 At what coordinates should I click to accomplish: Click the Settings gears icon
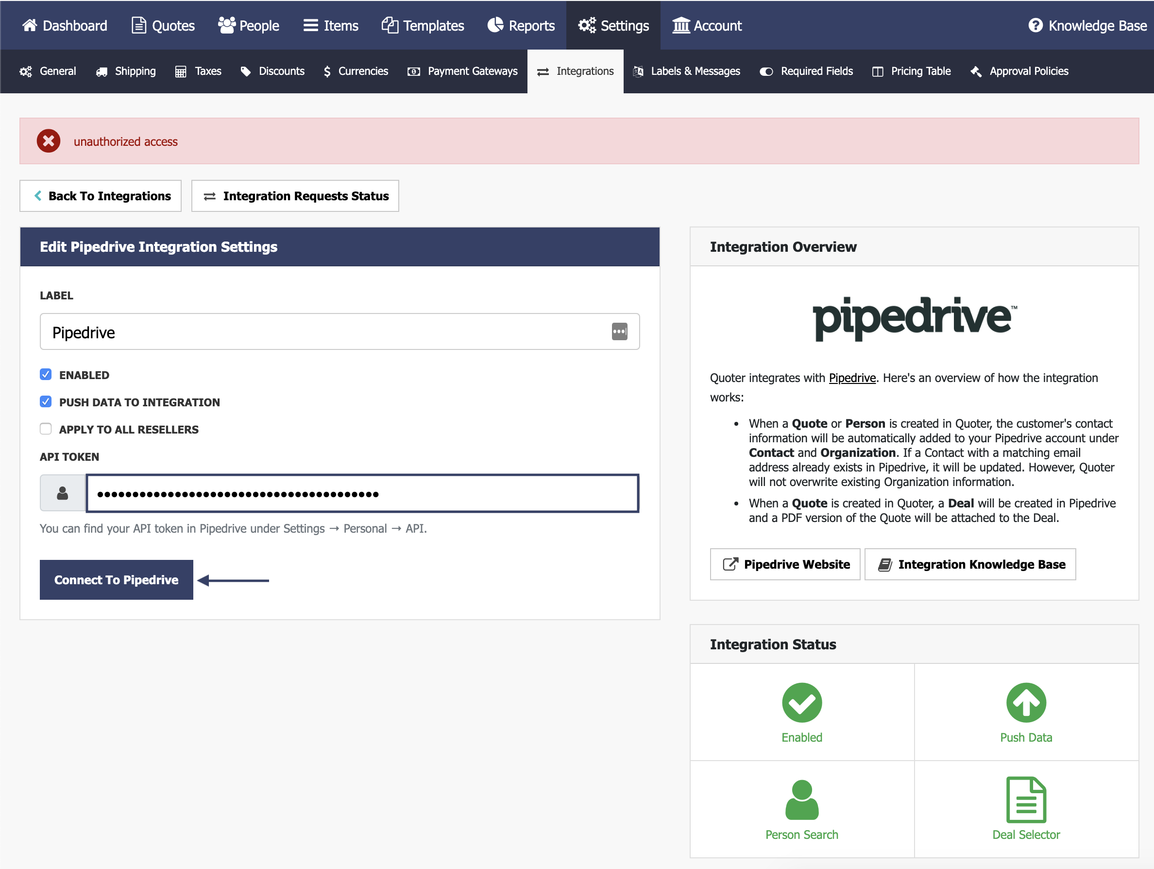587,25
